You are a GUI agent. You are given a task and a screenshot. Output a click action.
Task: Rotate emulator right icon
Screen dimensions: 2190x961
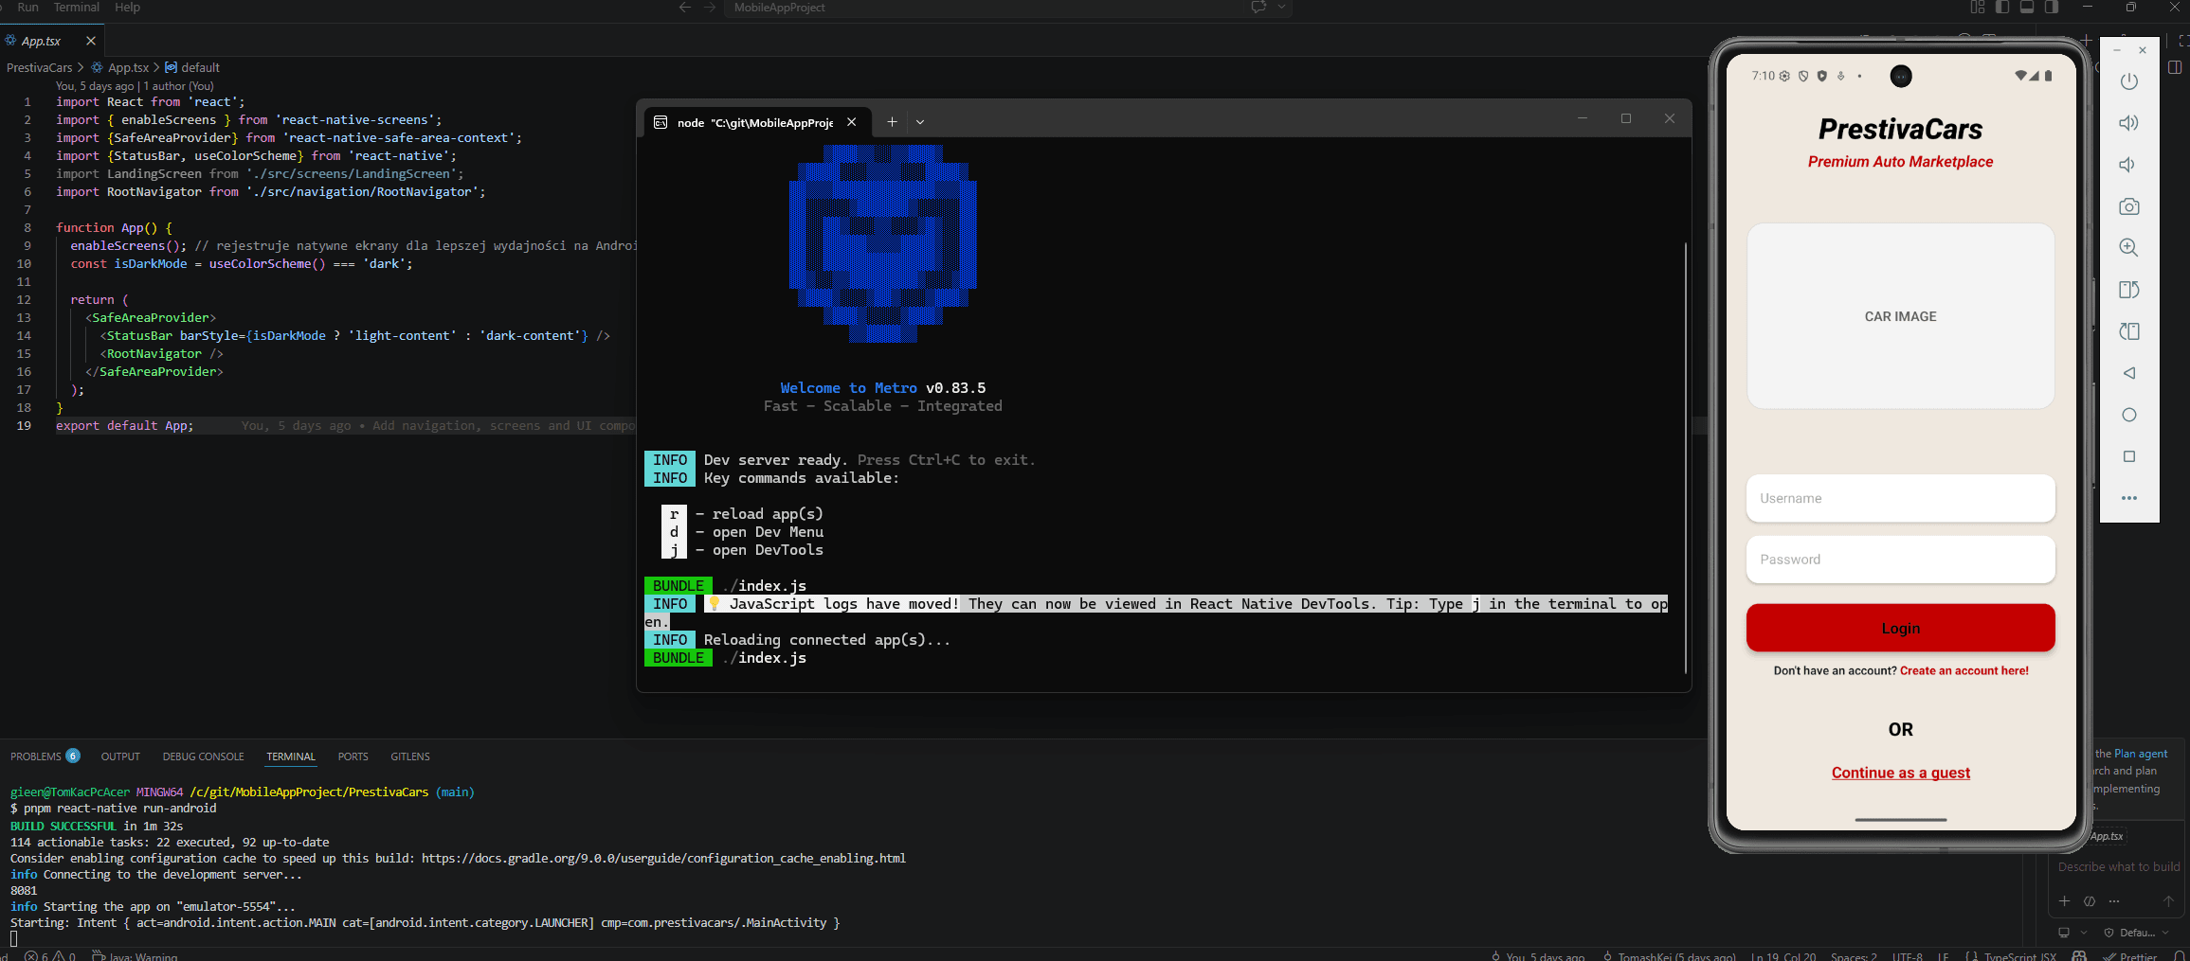(2128, 331)
